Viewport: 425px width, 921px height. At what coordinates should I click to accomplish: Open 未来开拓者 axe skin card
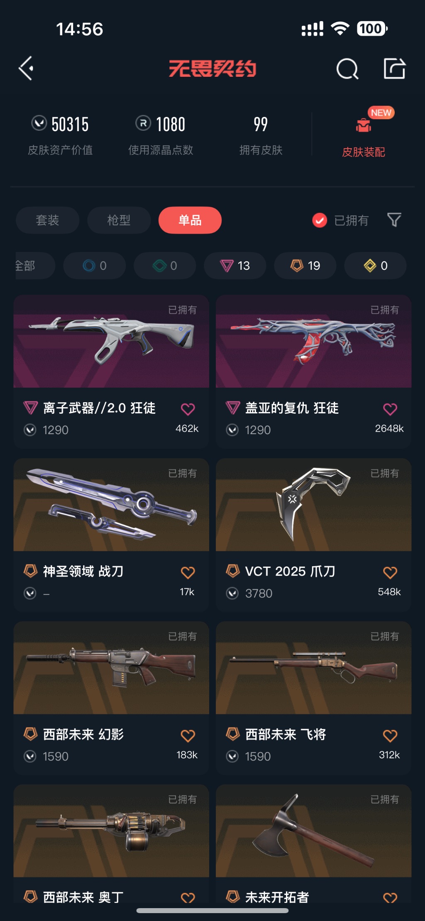tap(314, 843)
